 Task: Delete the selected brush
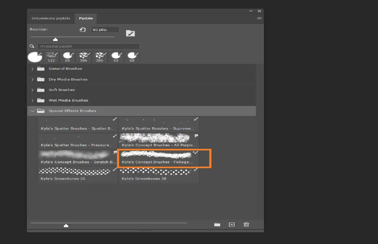click(246, 225)
